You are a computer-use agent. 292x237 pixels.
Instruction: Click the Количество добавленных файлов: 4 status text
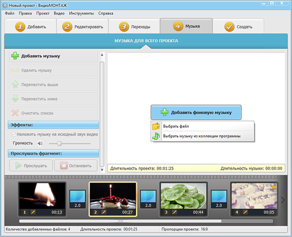point(38,229)
